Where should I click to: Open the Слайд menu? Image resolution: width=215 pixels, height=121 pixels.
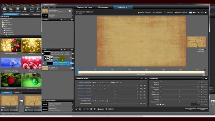tap(23, 5)
